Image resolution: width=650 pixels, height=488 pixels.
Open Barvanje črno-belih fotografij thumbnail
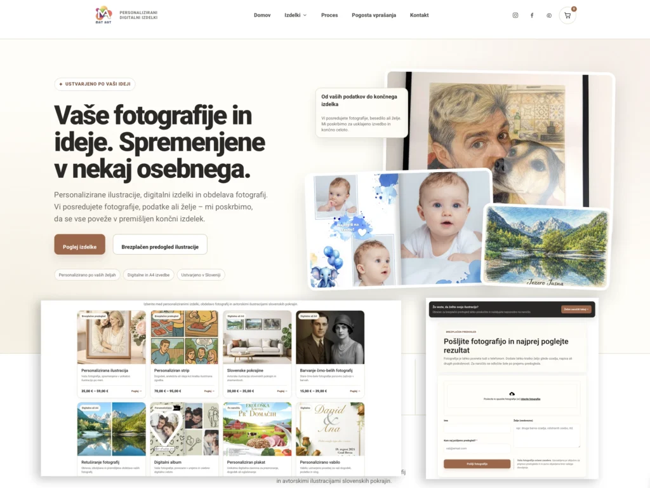pos(330,337)
